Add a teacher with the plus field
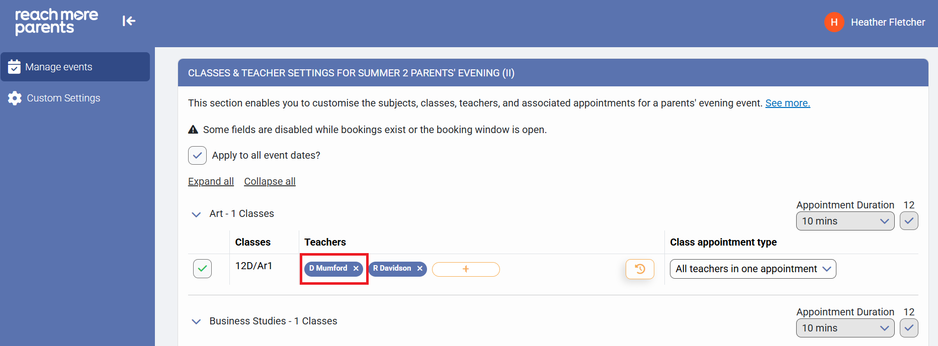The image size is (938, 346). (x=466, y=269)
